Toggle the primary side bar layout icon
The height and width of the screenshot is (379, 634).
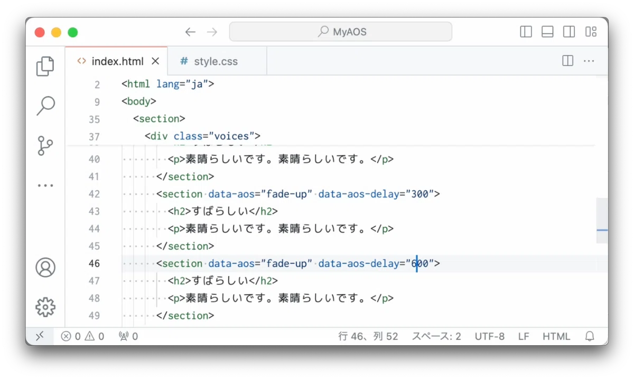526,32
